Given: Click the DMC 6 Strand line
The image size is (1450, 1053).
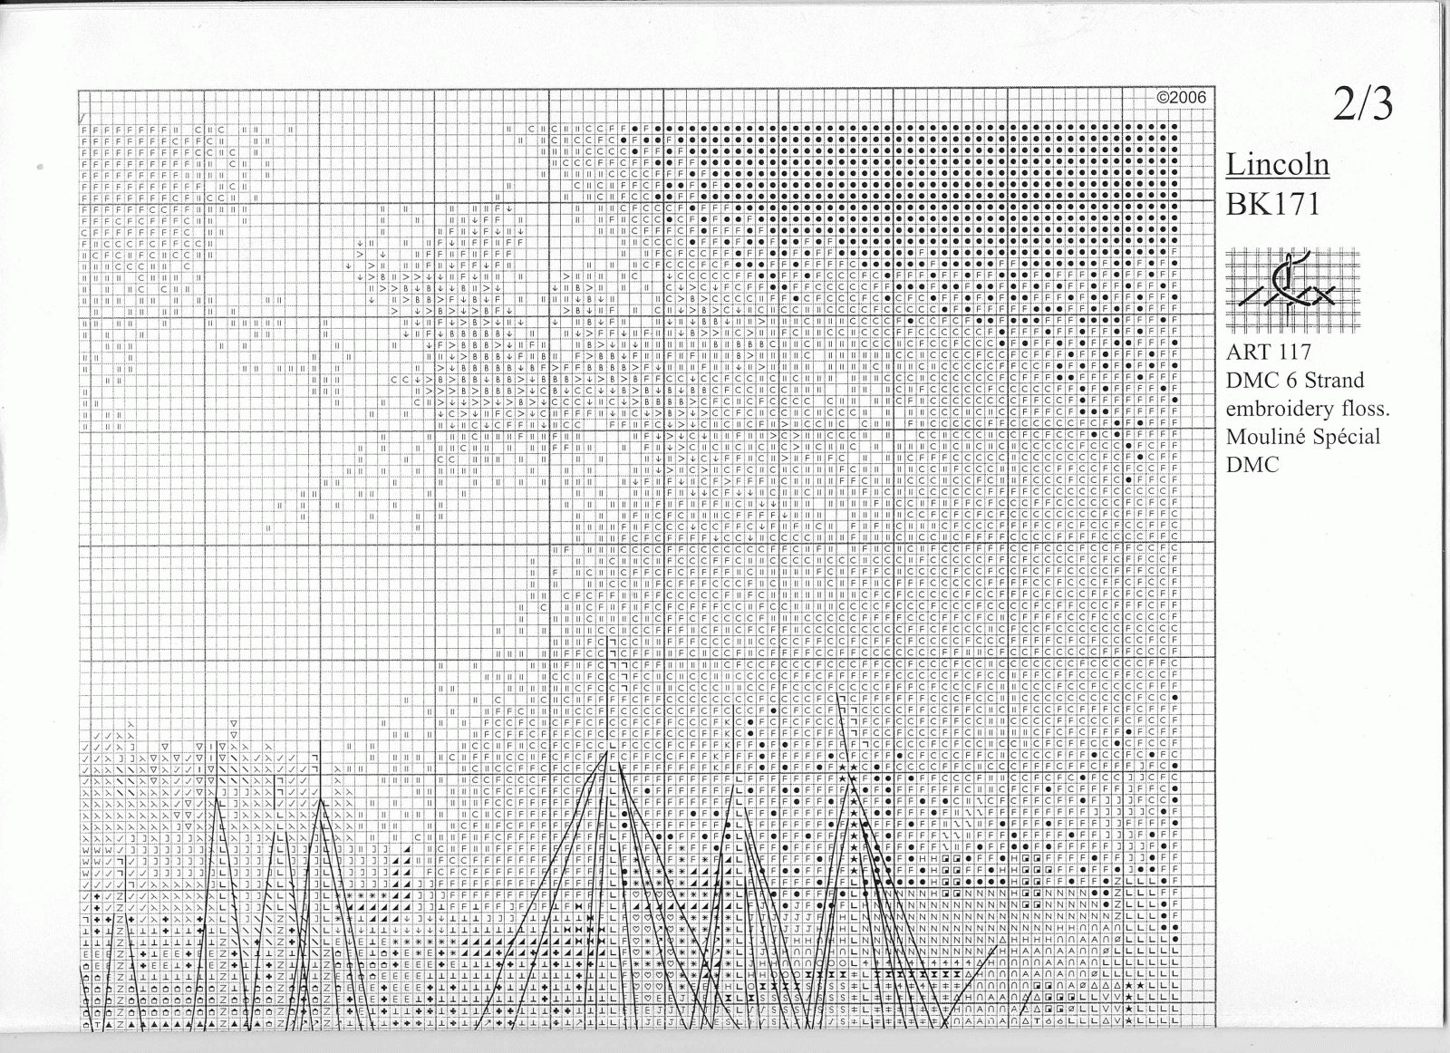Looking at the screenshot, I should (x=1295, y=380).
